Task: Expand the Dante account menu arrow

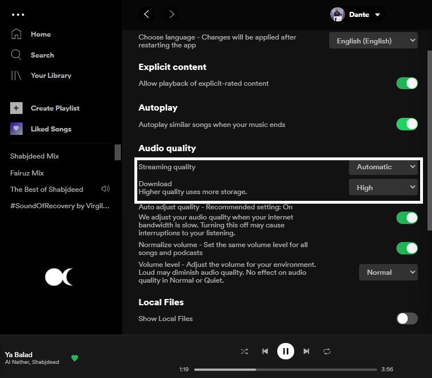Action: tap(377, 15)
